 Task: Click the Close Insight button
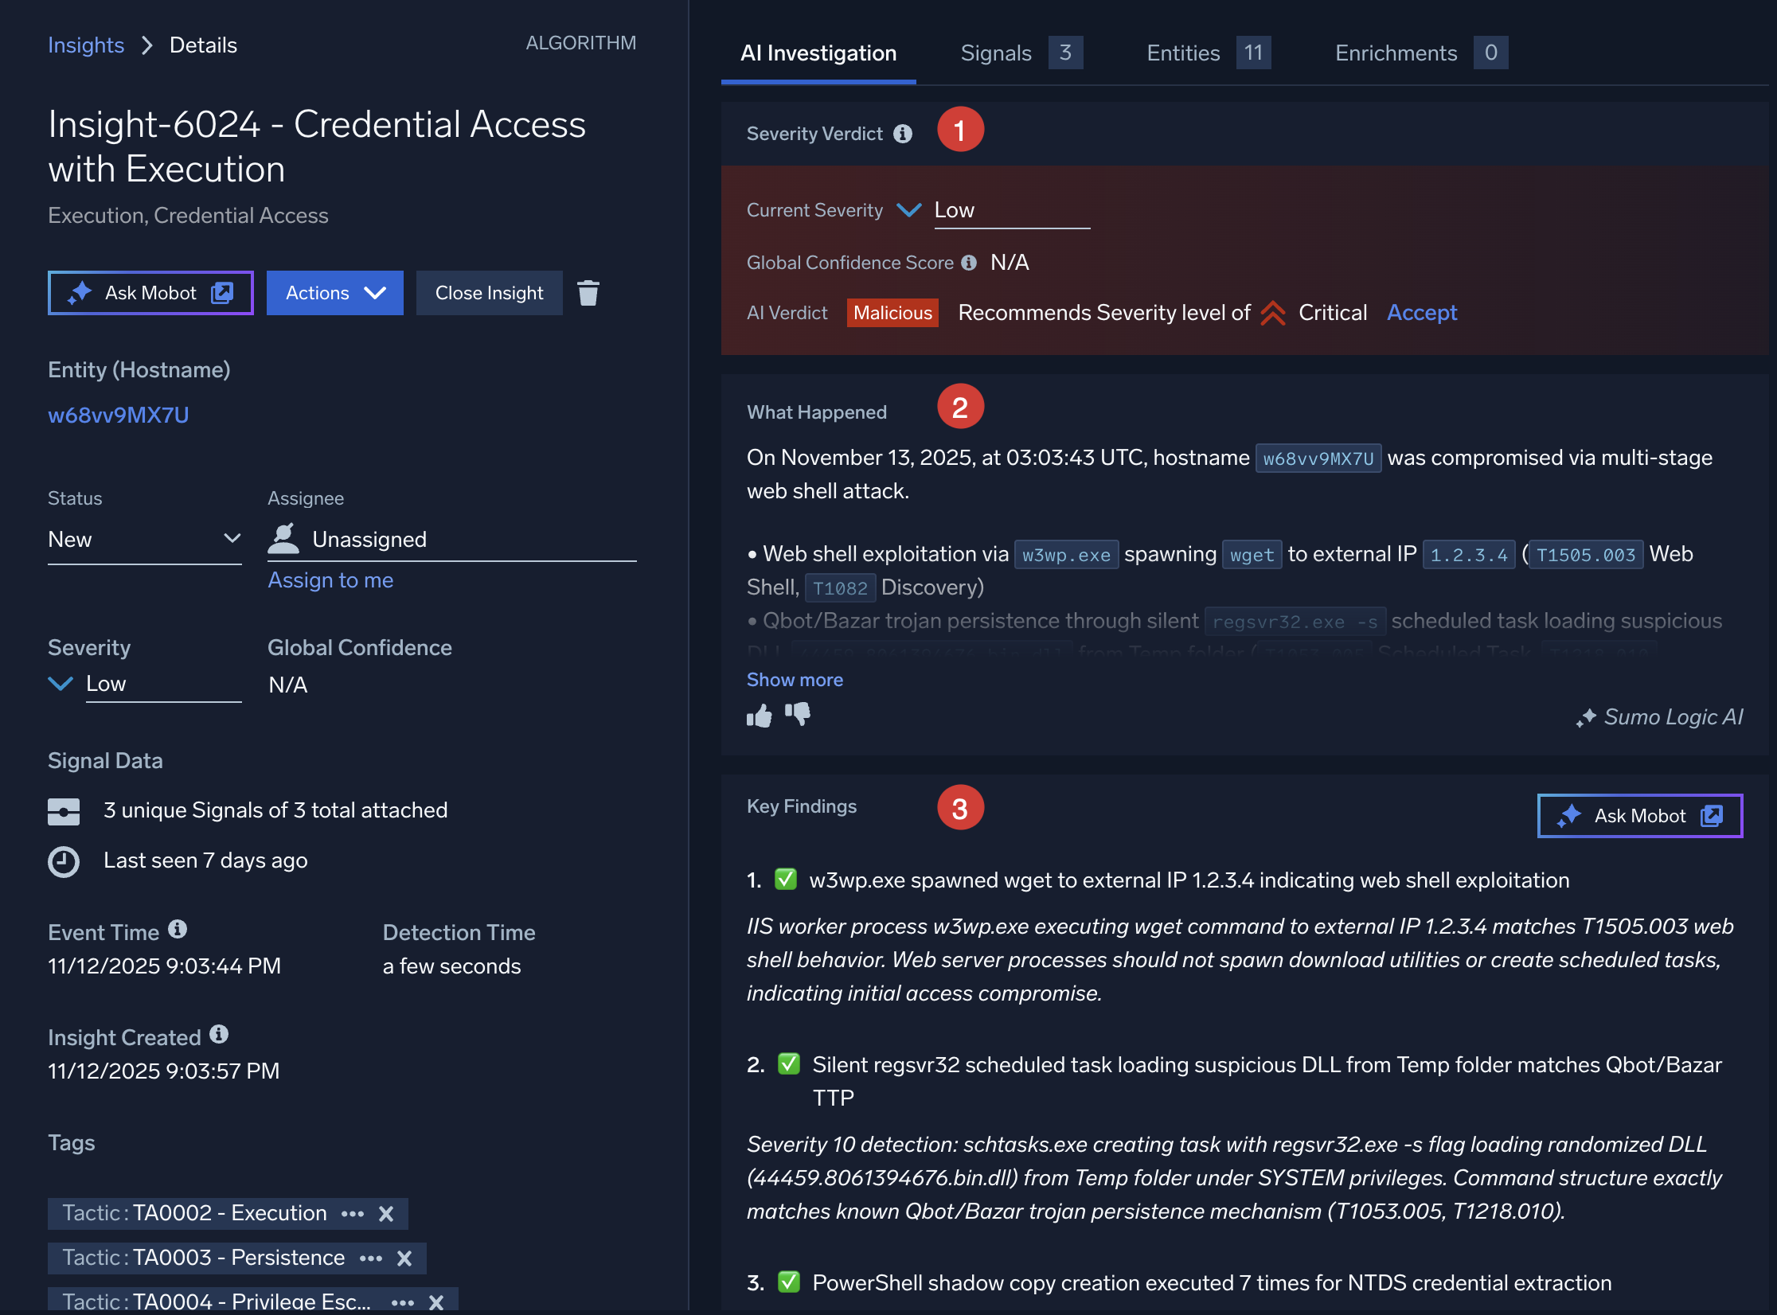(489, 293)
